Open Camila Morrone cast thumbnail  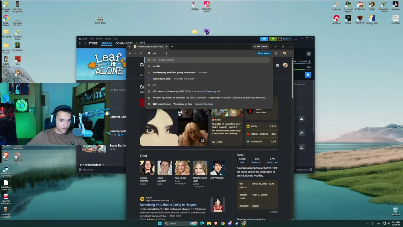147,168
